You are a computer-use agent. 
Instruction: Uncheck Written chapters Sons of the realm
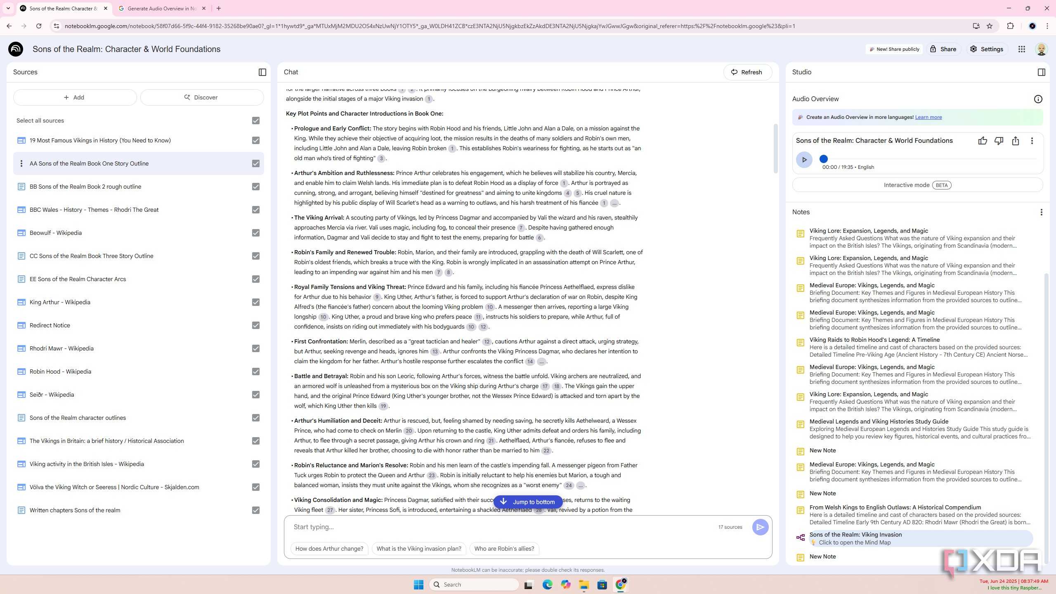[x=256, y=510]
